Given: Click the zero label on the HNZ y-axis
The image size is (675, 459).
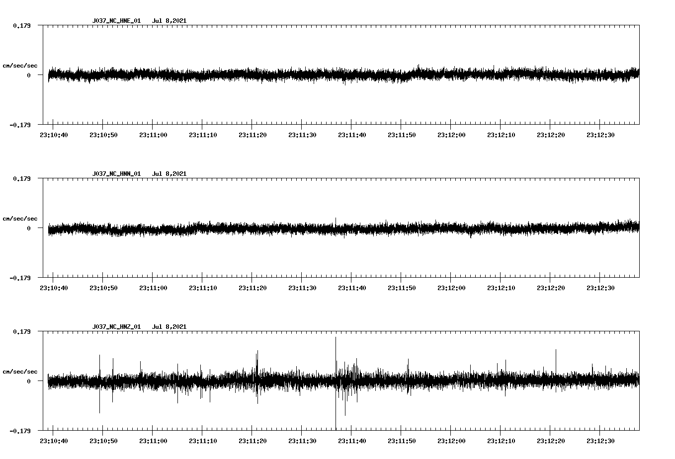Looking at the screenshot, I should (x=28, y=381).
